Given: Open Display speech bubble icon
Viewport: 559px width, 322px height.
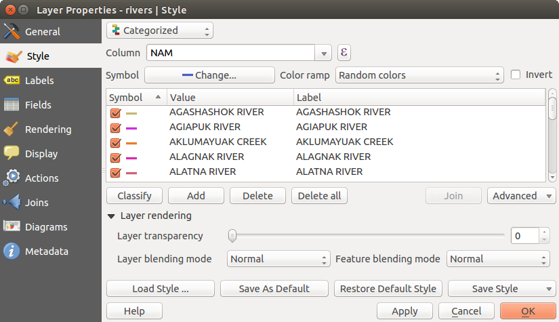Looking at the screenshot, I should tap(12, 154).
